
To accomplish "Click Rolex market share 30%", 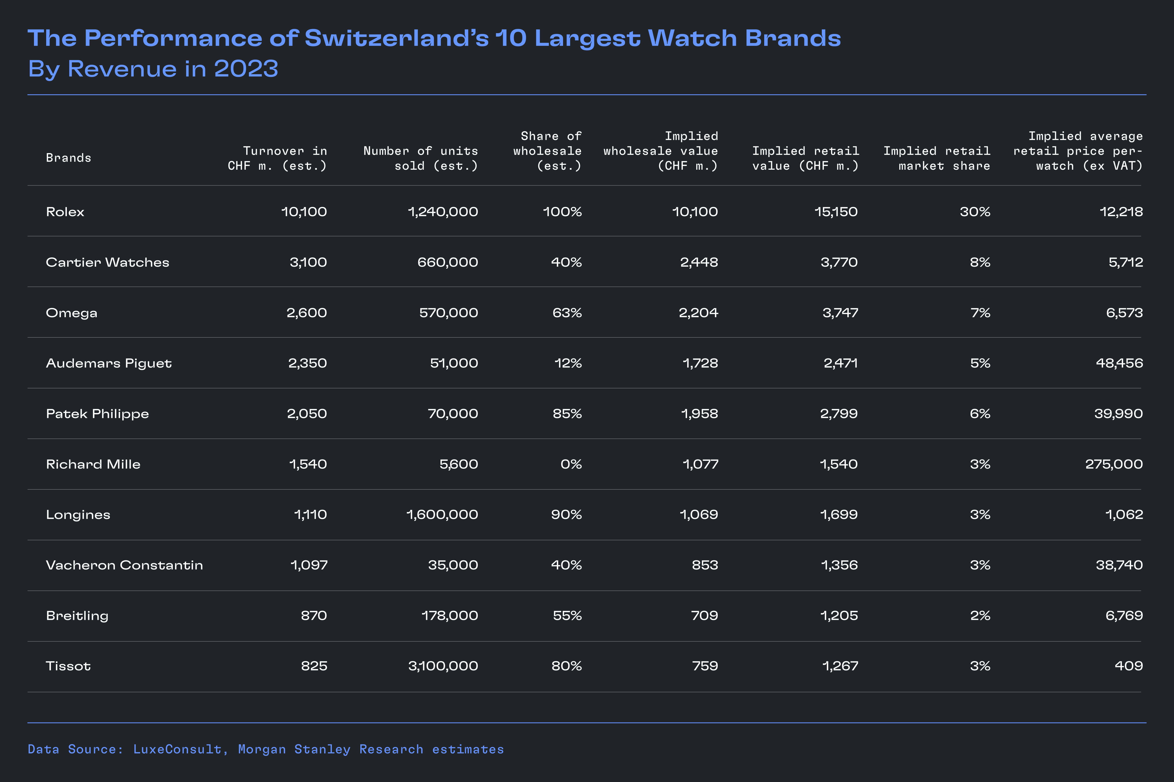I will [x=975, y=212].
